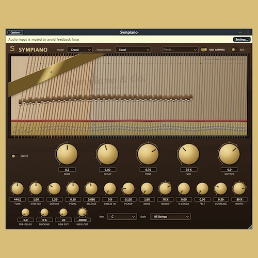Open the Root note selector showing C
Screen dimensions: 258x258
click(122, 217)
